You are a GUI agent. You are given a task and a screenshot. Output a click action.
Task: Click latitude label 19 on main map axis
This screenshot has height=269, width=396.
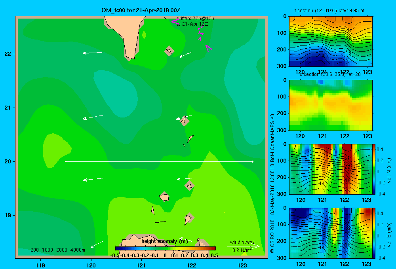pyautogui.click(x=8, y=215)
